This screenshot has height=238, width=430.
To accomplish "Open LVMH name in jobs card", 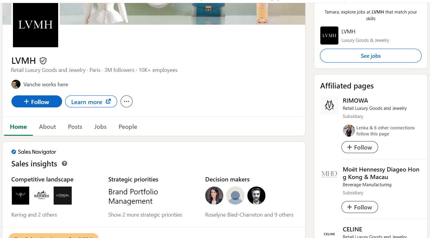I will 348,31.
